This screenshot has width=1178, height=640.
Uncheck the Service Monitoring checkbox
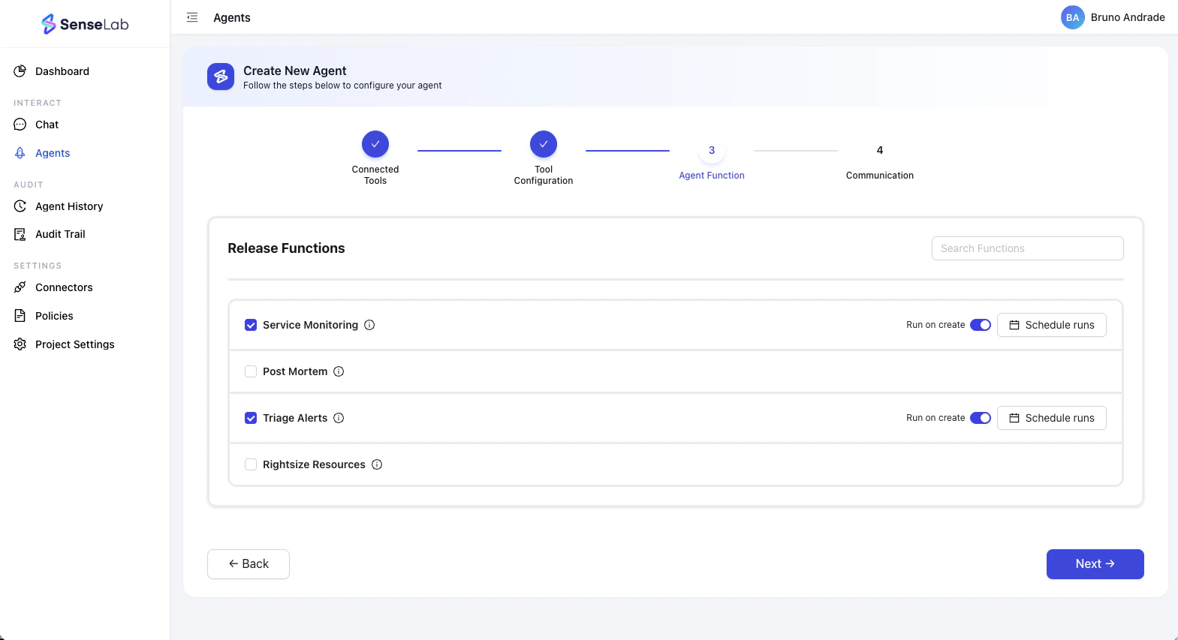click(251, 325)
